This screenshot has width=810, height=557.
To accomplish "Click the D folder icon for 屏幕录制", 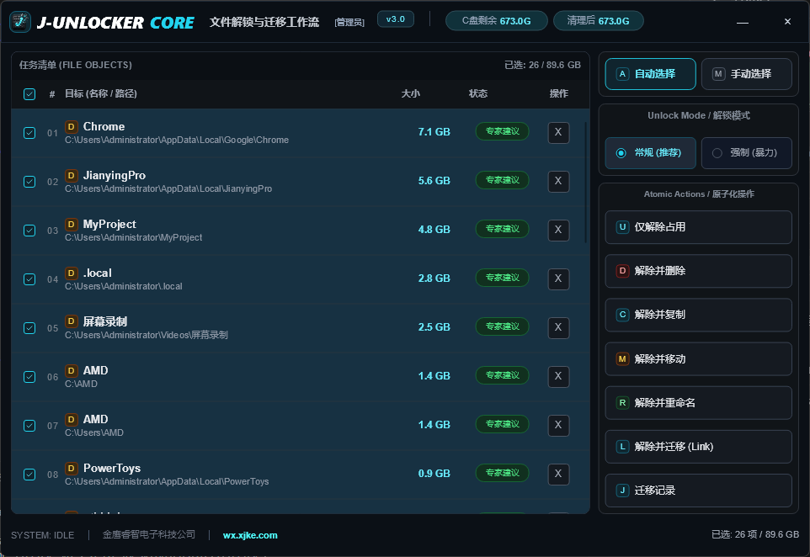I will [72, 321].
